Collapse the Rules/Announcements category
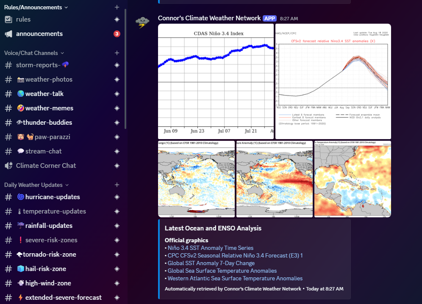This screenshot has height=304, width=422. [36, 7]
